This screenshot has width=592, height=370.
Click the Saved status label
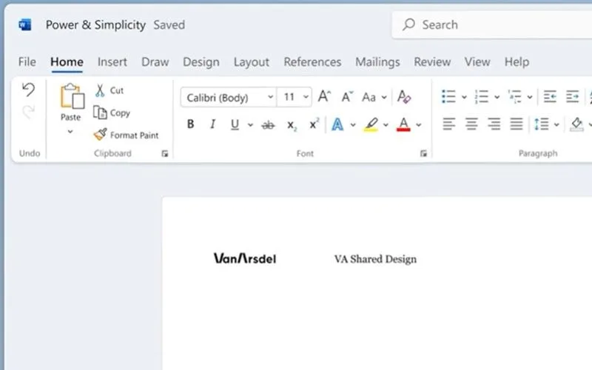click(169, 25)
